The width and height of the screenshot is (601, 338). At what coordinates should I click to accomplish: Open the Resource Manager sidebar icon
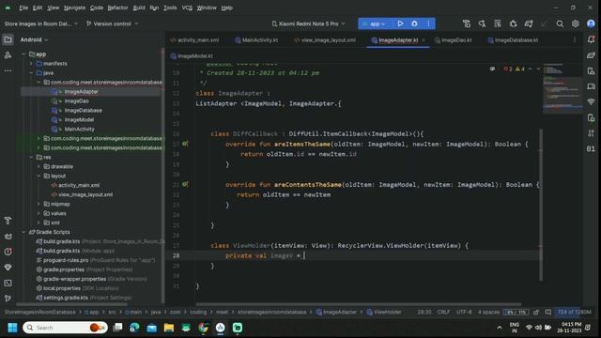(8, 55)
